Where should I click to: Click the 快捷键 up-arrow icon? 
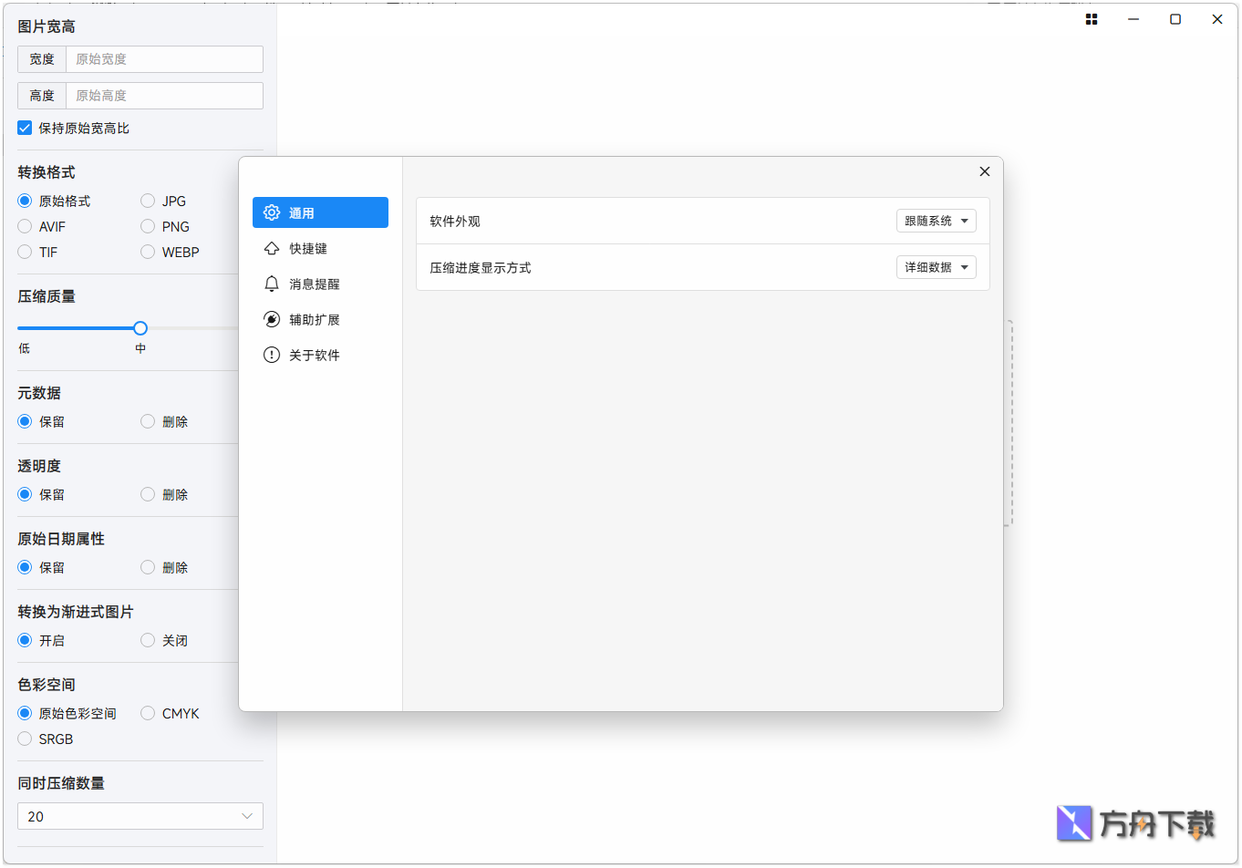[272, 248]
